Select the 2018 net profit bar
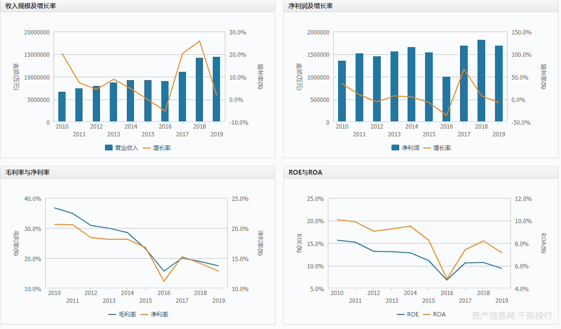This screenshot has width=561, height=329. coord(481,81)
